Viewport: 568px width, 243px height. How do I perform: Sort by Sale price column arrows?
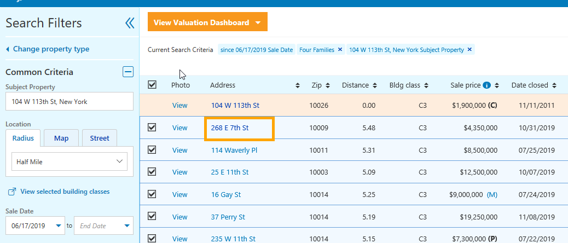(497, 85)
